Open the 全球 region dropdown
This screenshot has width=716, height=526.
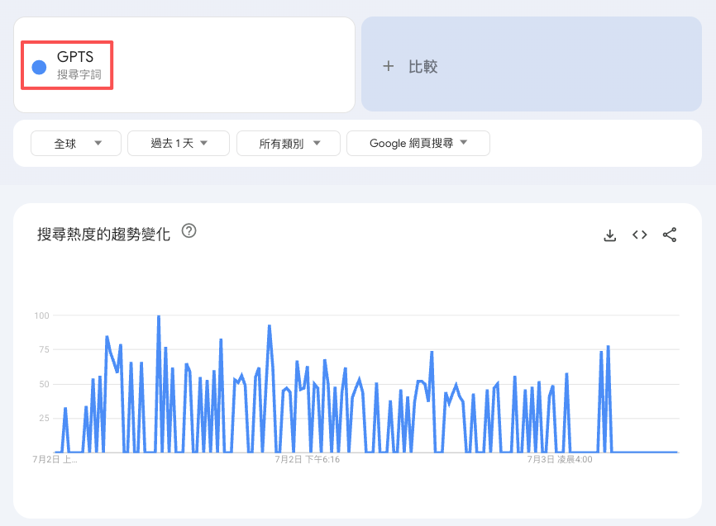(x=76, y=143)
